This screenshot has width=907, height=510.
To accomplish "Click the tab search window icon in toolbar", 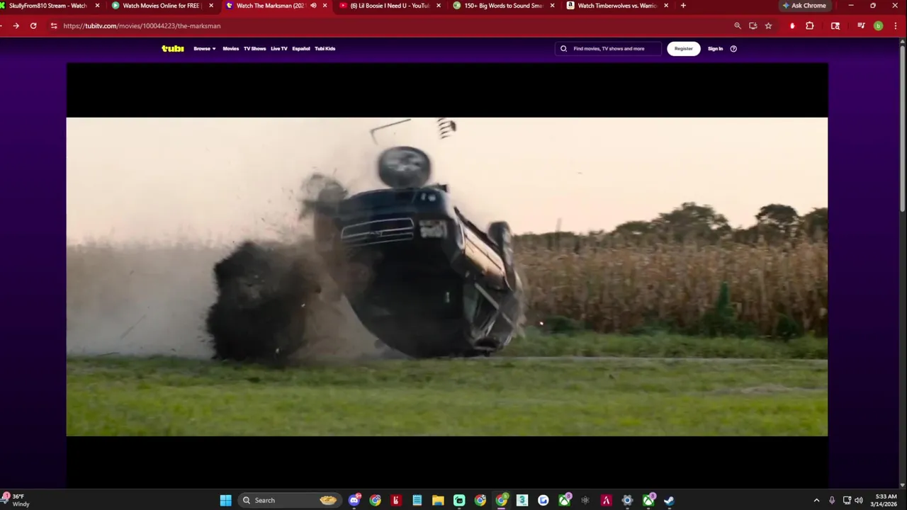I will pyautogui.click(x=835, y=25).
